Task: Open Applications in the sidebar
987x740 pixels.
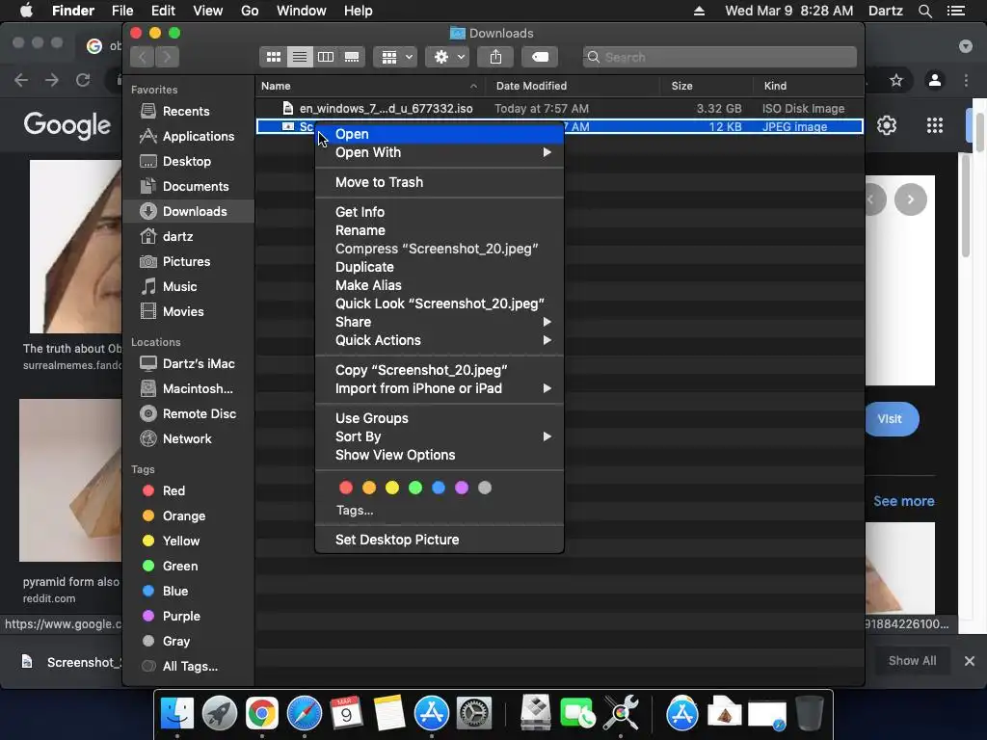Action: pyautogui.click(x=188, y=137)
